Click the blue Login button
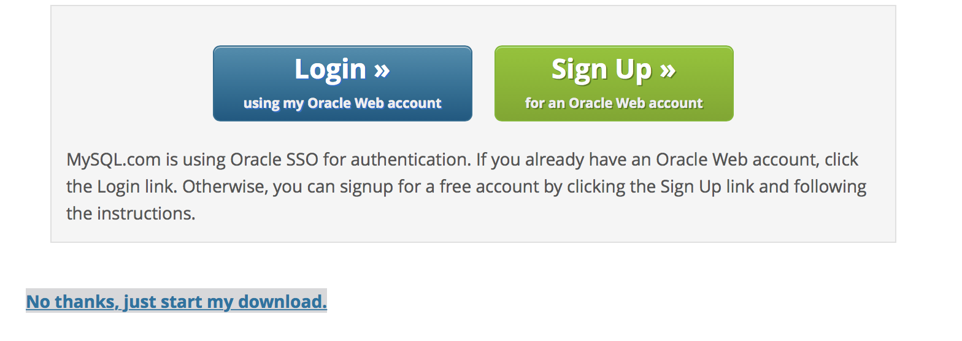Screen dimensions: 962x341 (x=342, y=83)
